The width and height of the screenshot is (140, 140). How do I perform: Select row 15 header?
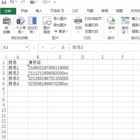(4, 137)
